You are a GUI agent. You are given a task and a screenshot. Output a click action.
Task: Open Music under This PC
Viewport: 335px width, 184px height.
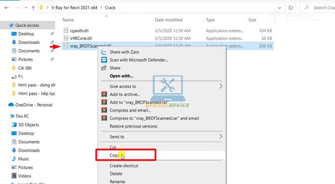click(24, 159)
